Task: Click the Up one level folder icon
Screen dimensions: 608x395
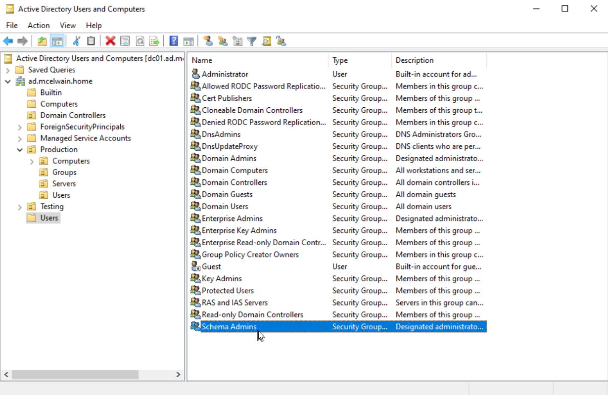Action: (43, 41)
